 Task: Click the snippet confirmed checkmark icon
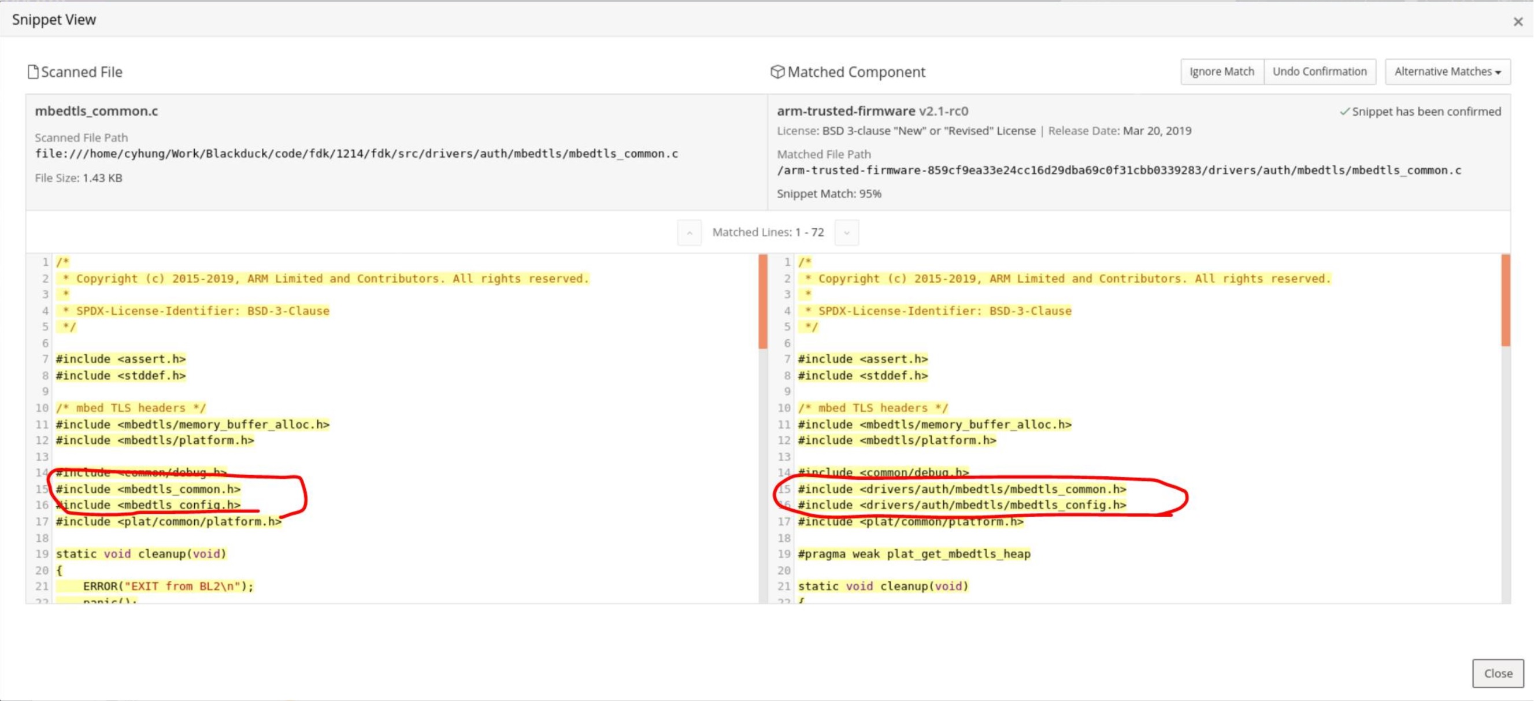(1344, 112)
